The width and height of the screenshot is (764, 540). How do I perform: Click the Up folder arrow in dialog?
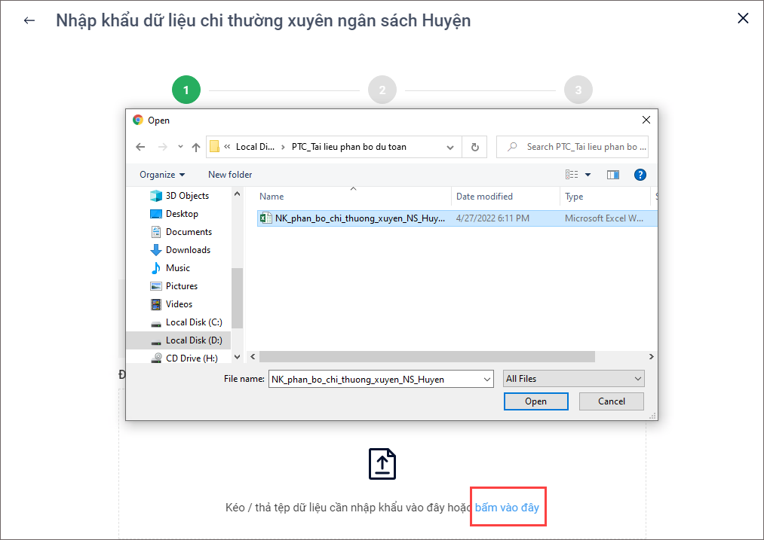coord(196,147)
